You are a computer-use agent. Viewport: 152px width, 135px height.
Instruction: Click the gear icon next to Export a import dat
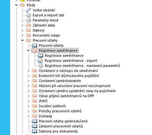tap(29, 15)
